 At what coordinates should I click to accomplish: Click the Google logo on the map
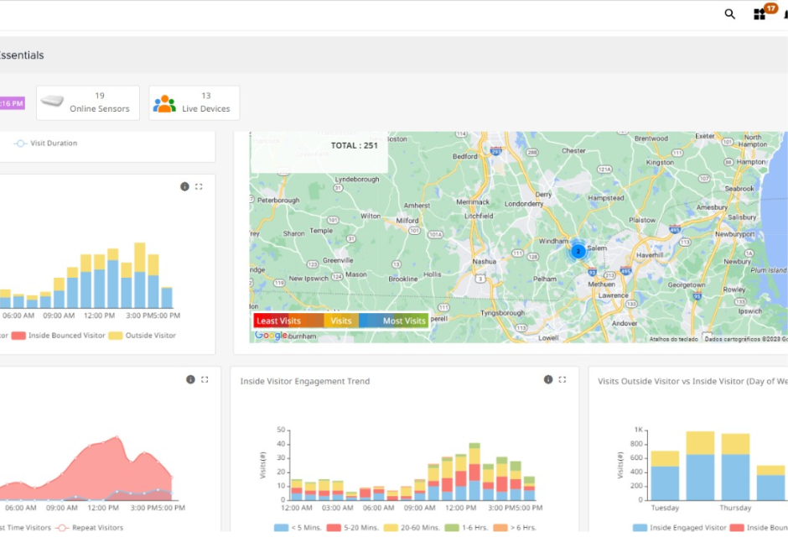coord(271,335)
